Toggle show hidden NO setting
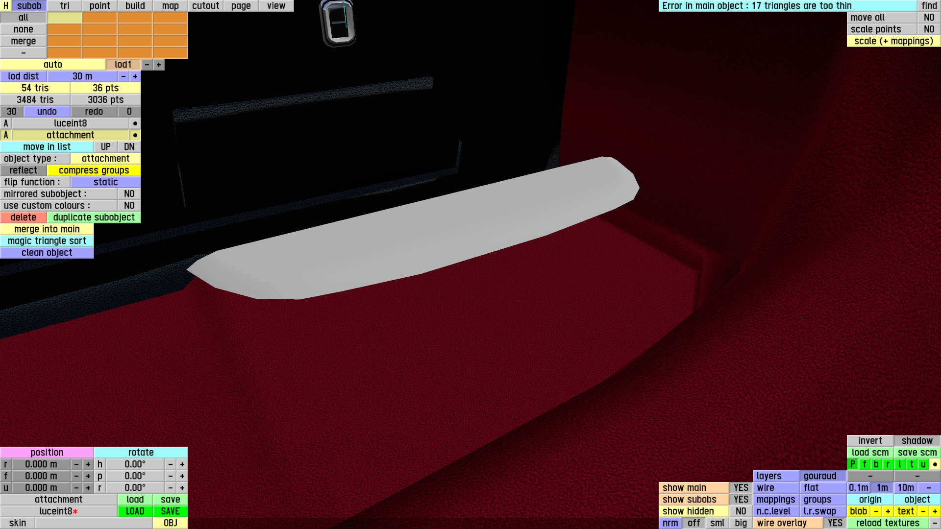Image resolution: width=941 pixels, height=529 pixels. click(x=741, y=511)
